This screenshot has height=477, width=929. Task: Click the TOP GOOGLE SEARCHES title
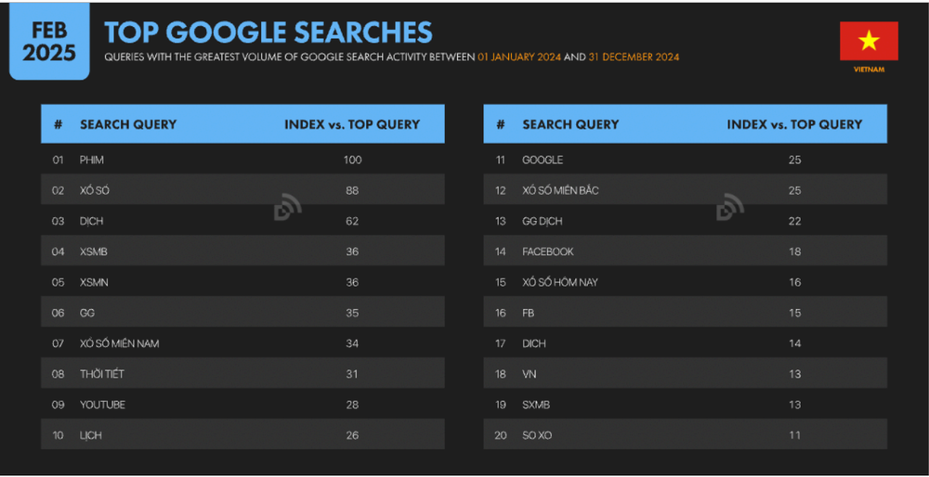268,32
